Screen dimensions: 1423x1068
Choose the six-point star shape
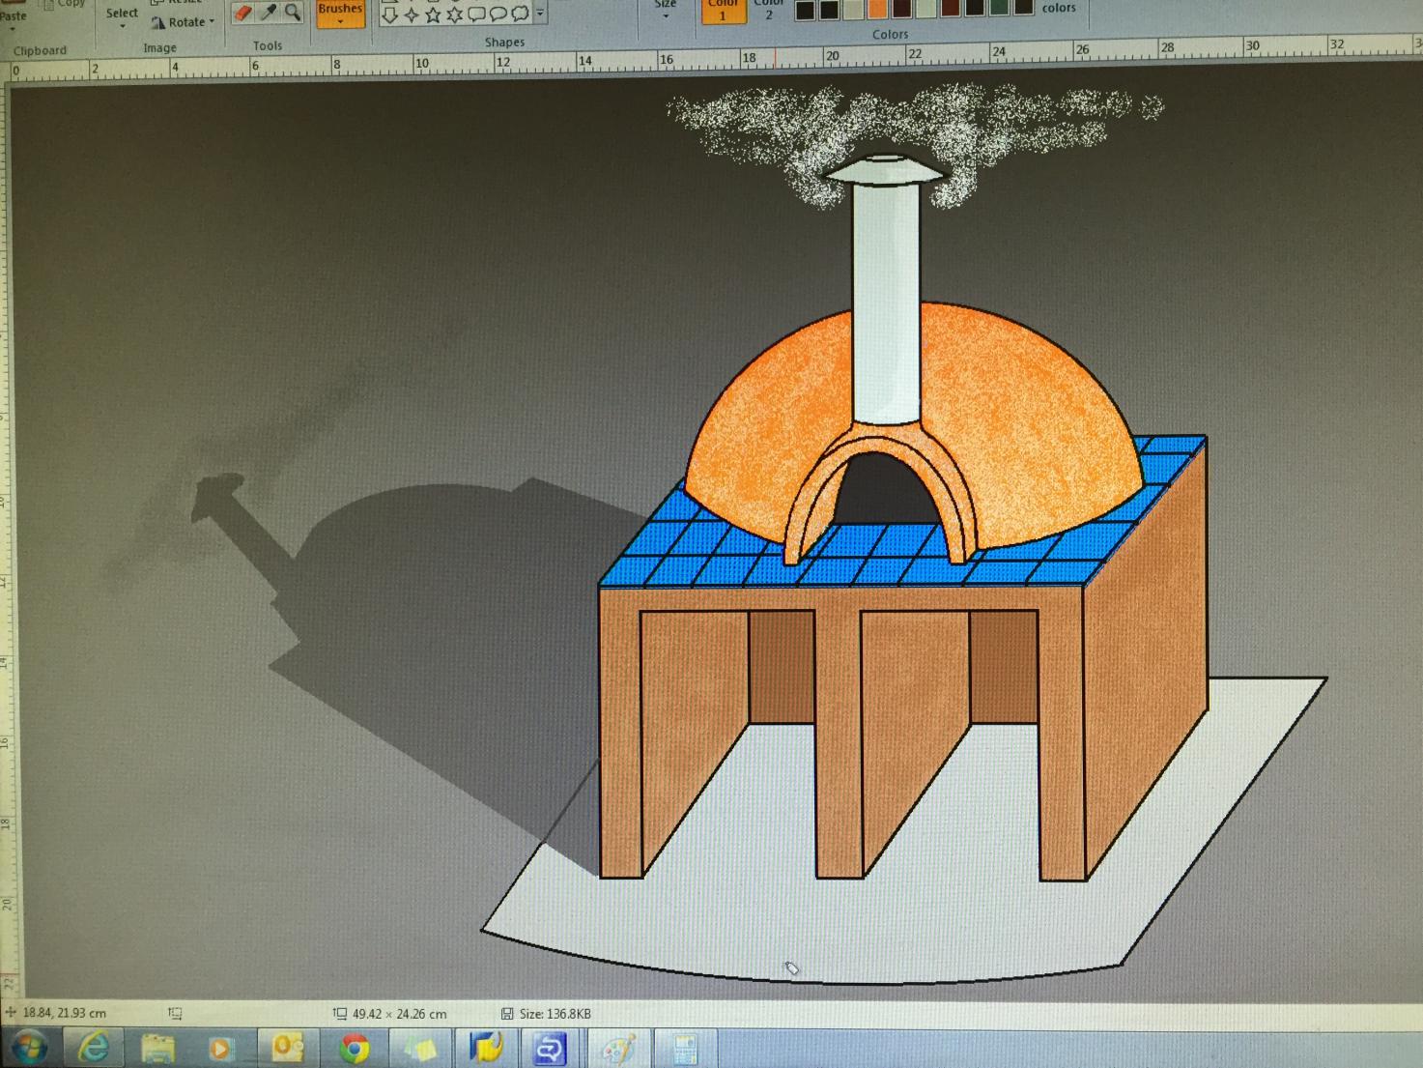pyautogui.click(x=454, y=14)
